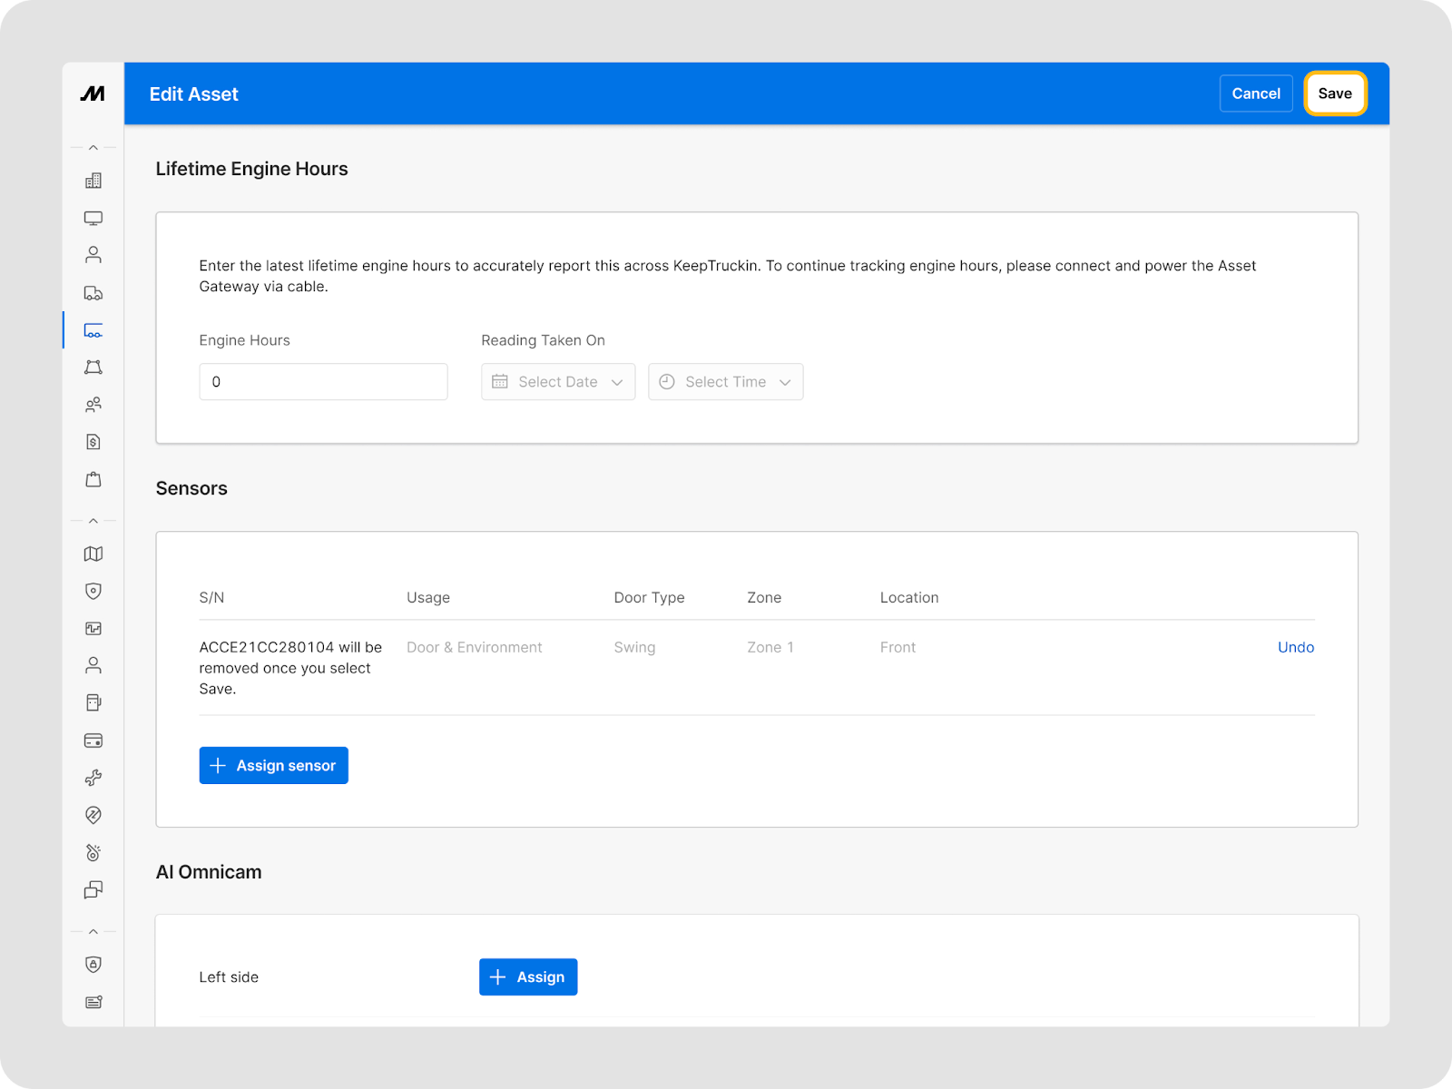
Task: Open the Select Time dropdown
Action: 725,382
